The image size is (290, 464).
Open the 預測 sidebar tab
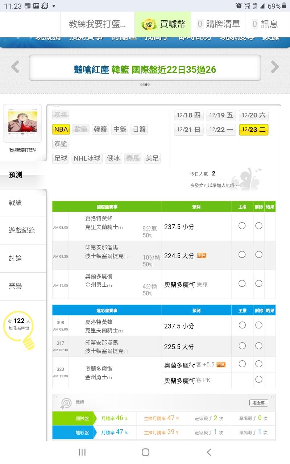23,175
